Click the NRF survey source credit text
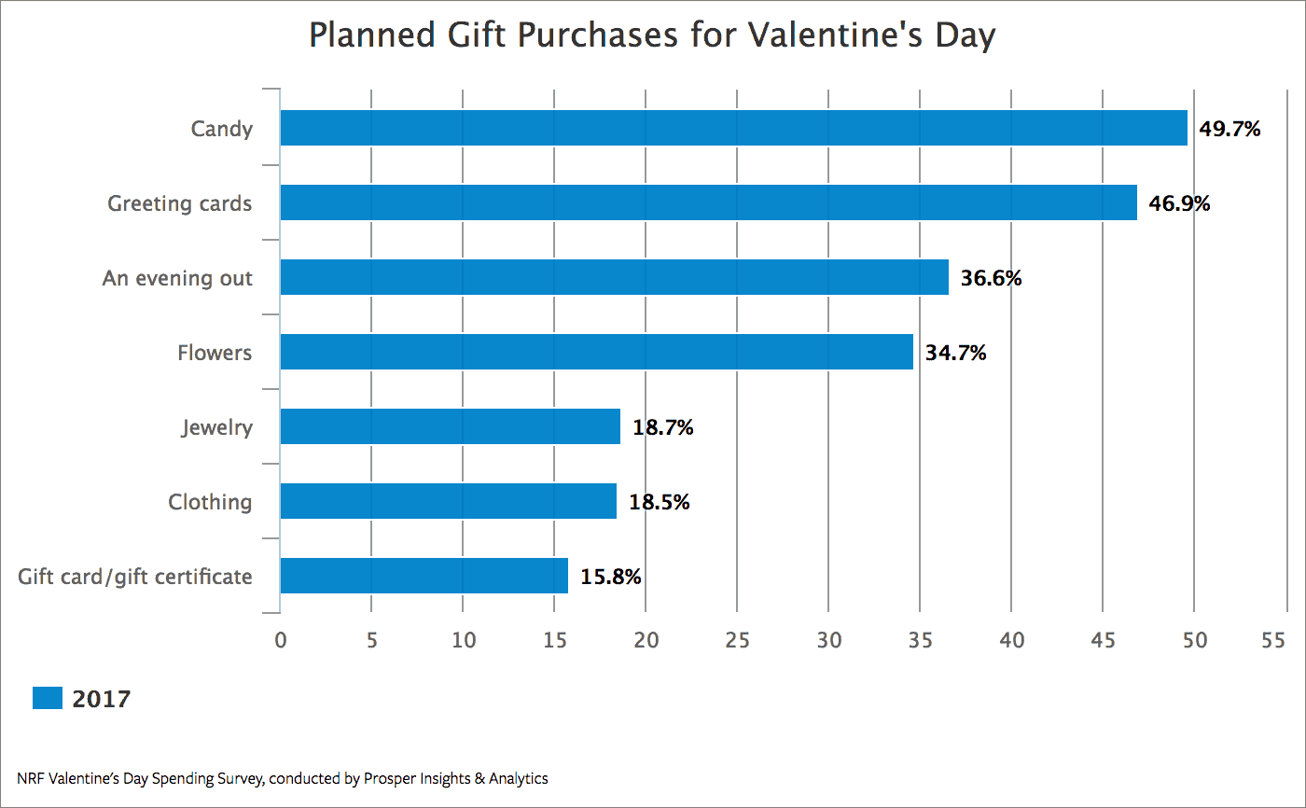The height and width of the screenshot is (808, 1306). 283,777
